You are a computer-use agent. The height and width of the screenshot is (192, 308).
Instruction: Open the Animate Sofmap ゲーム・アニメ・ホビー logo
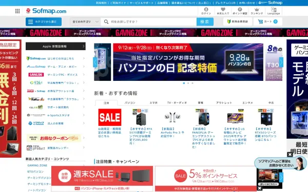[36, 67]
